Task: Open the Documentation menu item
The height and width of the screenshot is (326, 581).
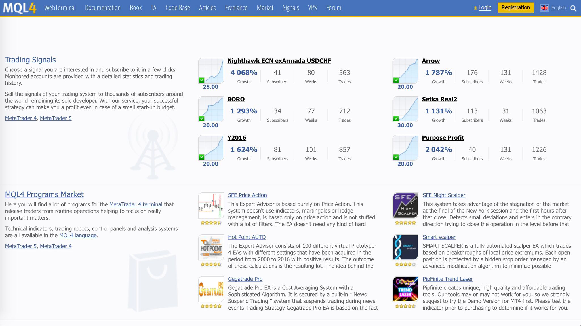Action: tap(103, 8)
